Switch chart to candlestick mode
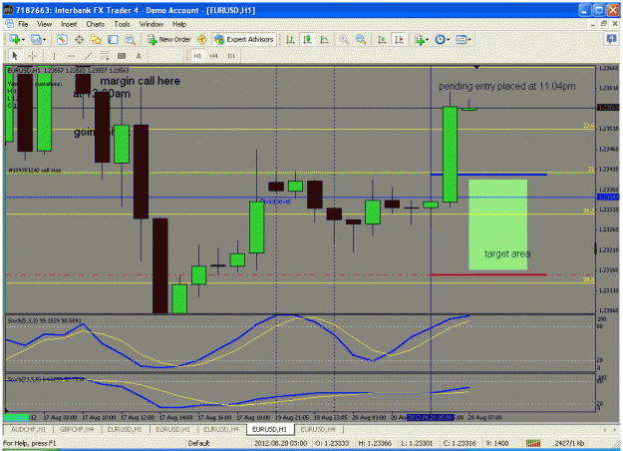The width and height of the screenshot is (623, 451). (x=307, y=39)
